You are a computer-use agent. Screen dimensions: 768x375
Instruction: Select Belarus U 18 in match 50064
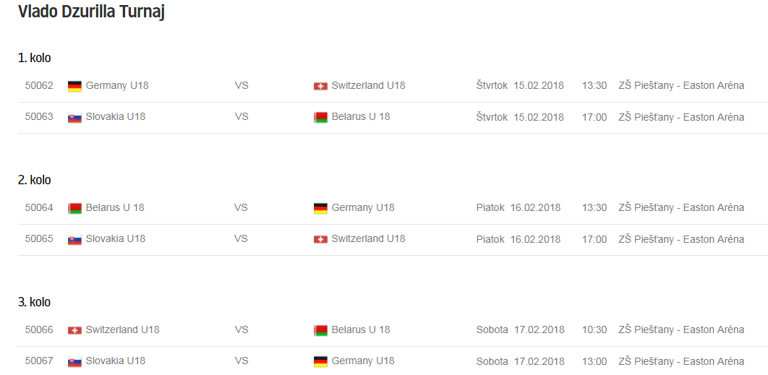[x=115, y=207]
